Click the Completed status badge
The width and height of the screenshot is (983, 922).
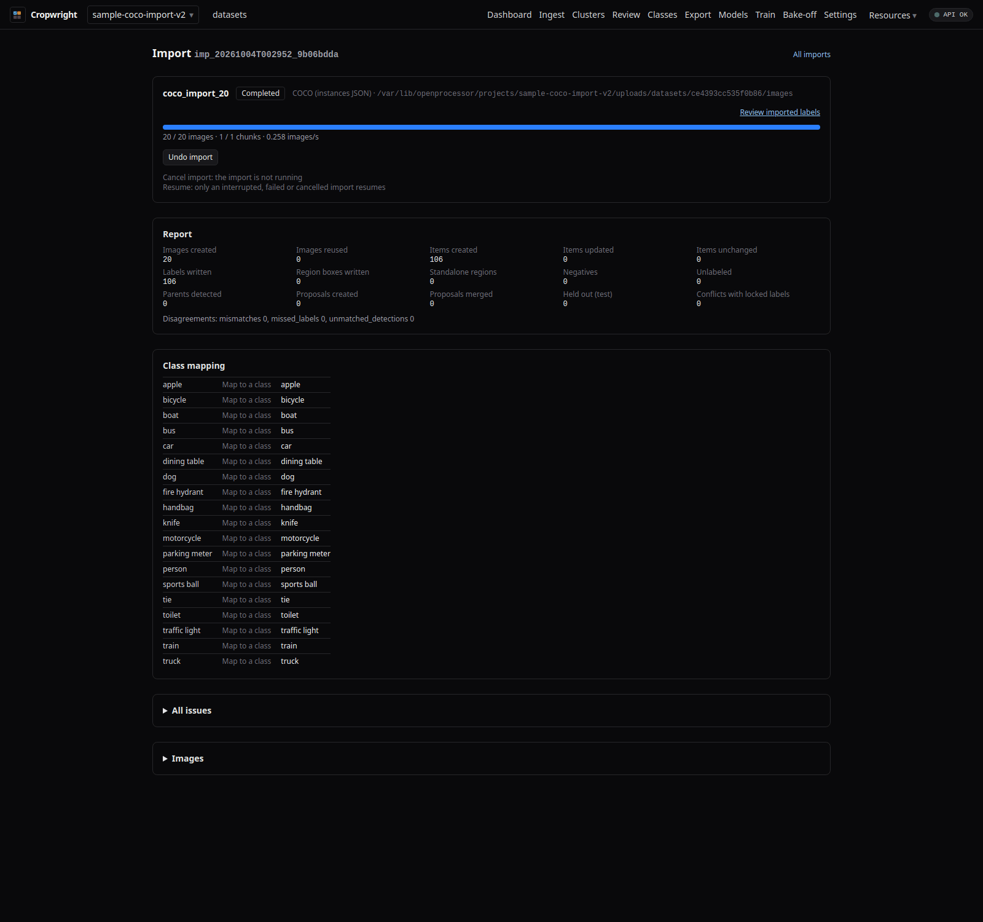260,93
